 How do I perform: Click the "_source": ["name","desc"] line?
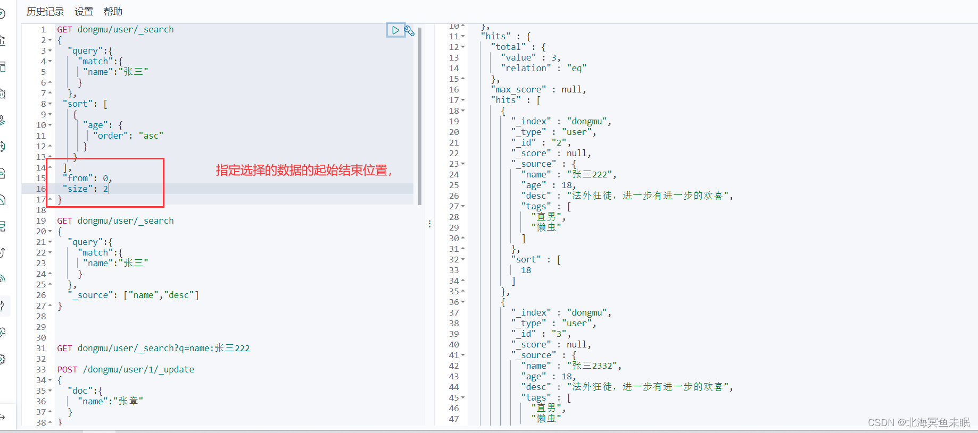(133, 295)
